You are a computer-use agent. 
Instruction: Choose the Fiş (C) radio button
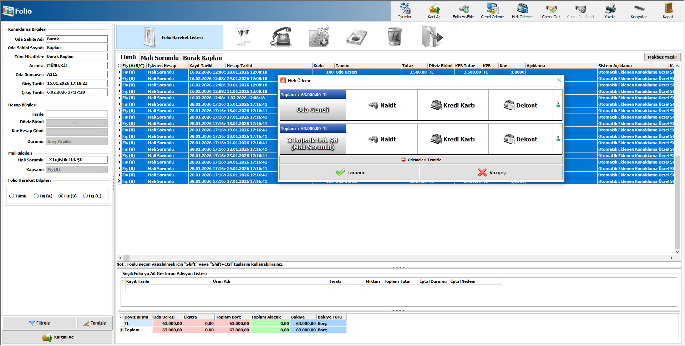[x=85, y=196]
